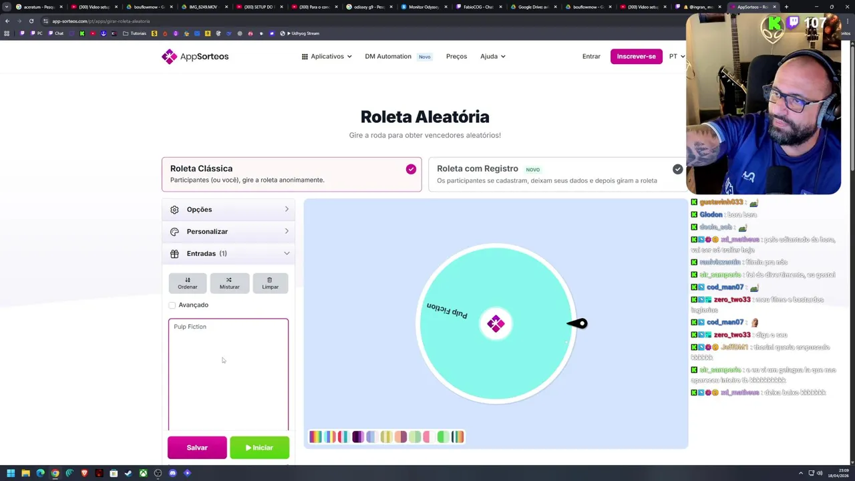Viewport: 855px width, 481px height.
Task: Select the Roleta com Registro option card
Action: 558,174
